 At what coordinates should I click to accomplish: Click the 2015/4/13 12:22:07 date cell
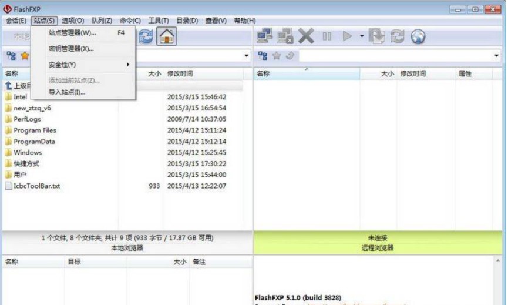point(197,186)
